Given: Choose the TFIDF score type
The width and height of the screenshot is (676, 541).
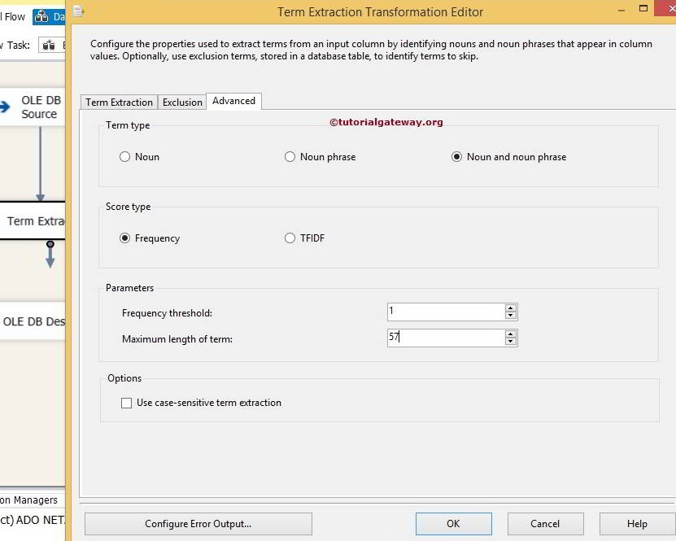Looking at the screenshot, I should click(x=290, y=238).
